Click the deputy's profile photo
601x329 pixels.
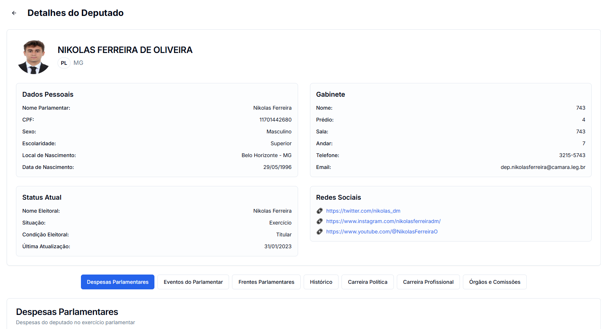pyautogui.click(x=34, y=57)
